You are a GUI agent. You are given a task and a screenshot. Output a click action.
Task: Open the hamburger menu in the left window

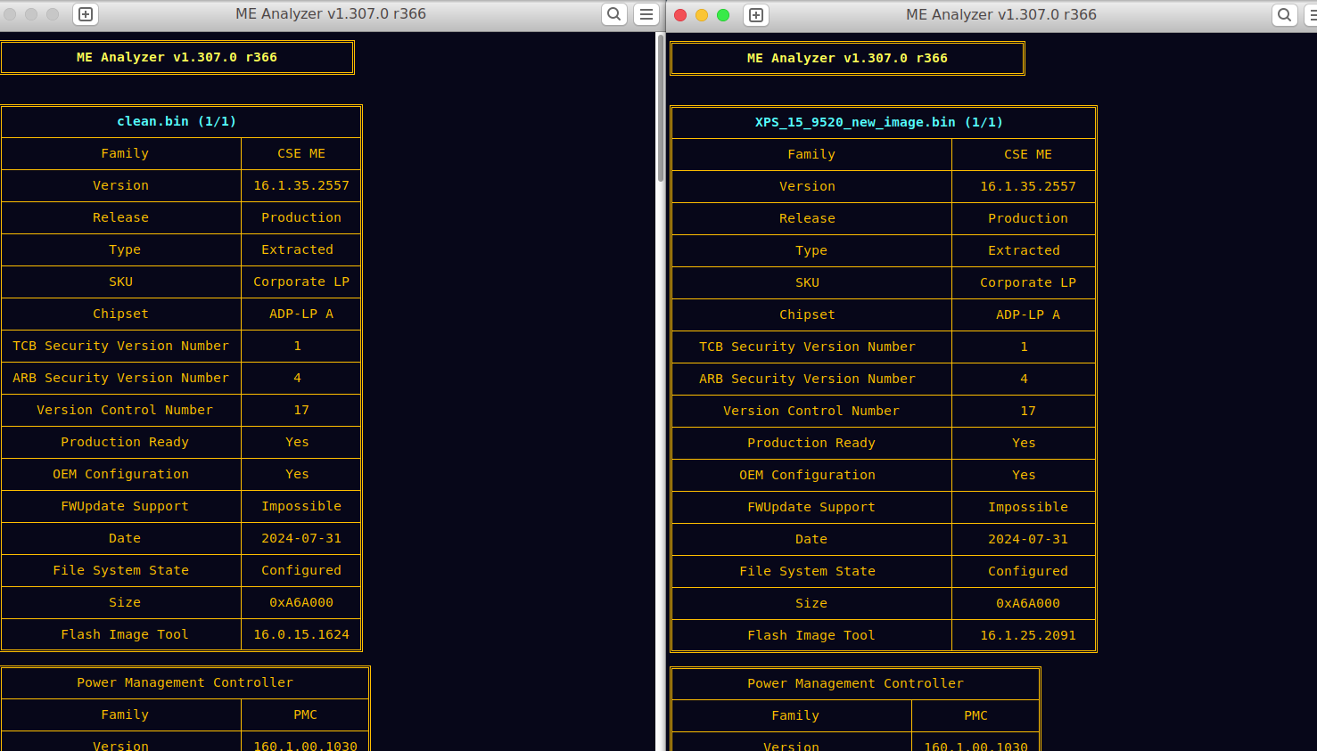pos(646,14)
